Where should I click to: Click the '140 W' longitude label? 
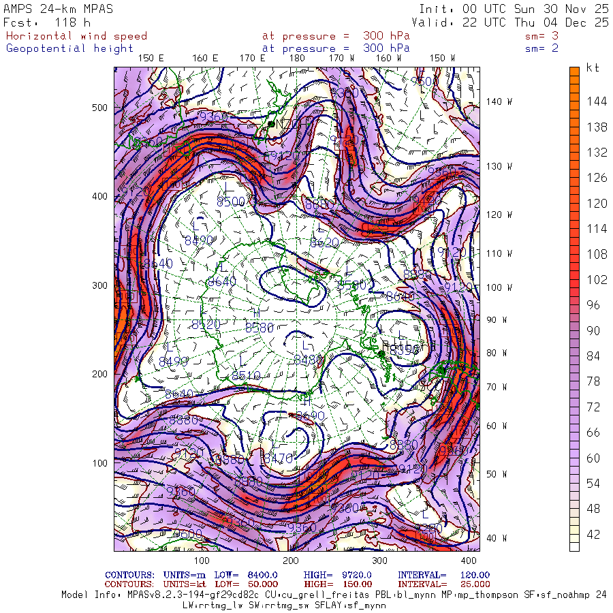(x=499, y=101)
